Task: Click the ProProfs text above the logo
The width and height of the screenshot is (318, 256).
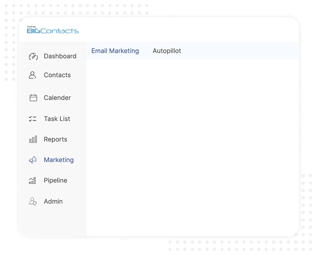Action: 32,26
